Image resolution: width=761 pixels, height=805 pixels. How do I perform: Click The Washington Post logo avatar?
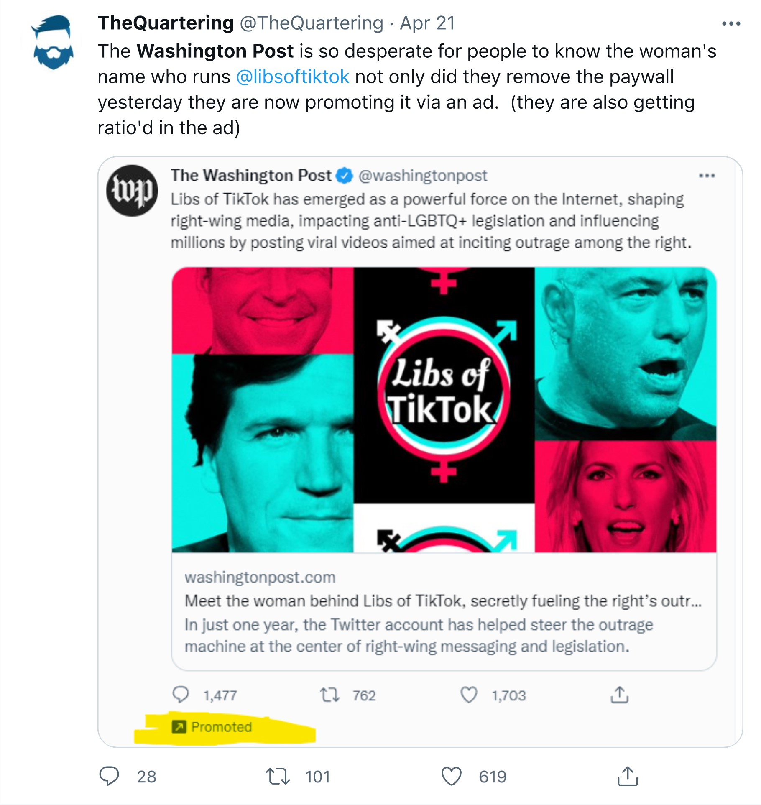pos(132,191)
